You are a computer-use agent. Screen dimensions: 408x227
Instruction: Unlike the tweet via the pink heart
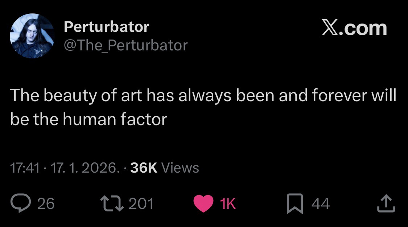[x=203, y=204]
